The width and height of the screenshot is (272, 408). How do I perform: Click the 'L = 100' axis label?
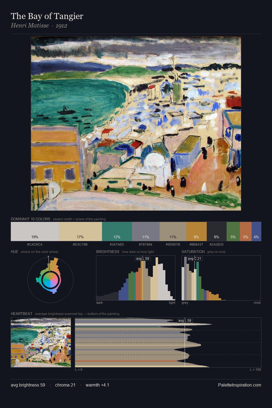(255, 370)
